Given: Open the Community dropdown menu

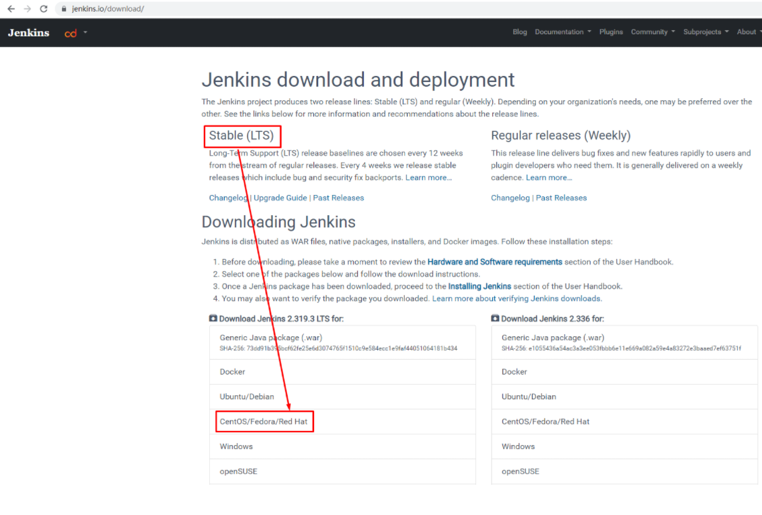Looking at the screenshot, I should 652,32.
